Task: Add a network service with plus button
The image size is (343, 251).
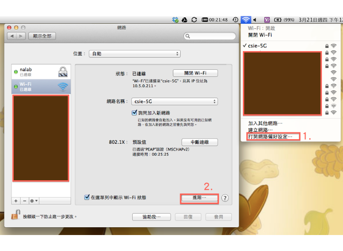Action: [16, 201]
